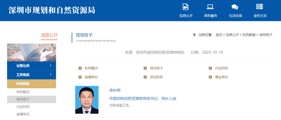Expand 公告公示 sidebar arrow
Image resolution: width=281 pixels, height=120 pixels.
(x=51, y=65)
